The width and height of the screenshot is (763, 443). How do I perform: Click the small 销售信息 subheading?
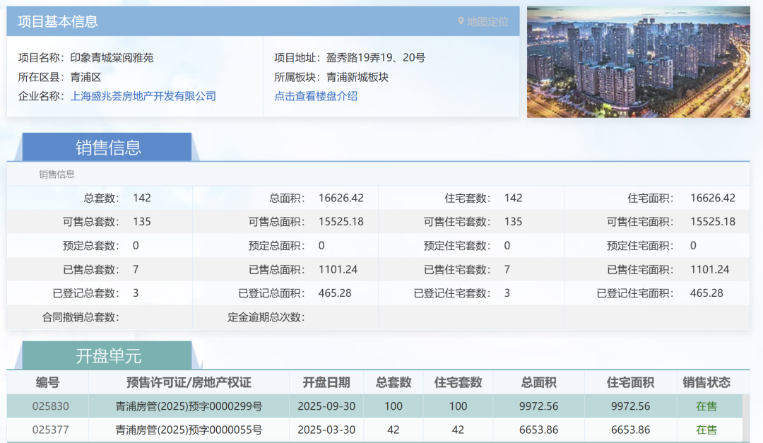point(57,175)
